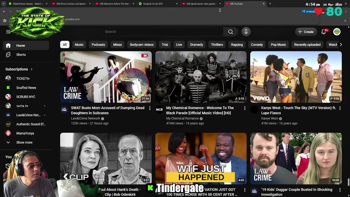Select the Music filter chip
Image resolution: width=350 pixels, height=197 pixels.
[x=79, y=45]
